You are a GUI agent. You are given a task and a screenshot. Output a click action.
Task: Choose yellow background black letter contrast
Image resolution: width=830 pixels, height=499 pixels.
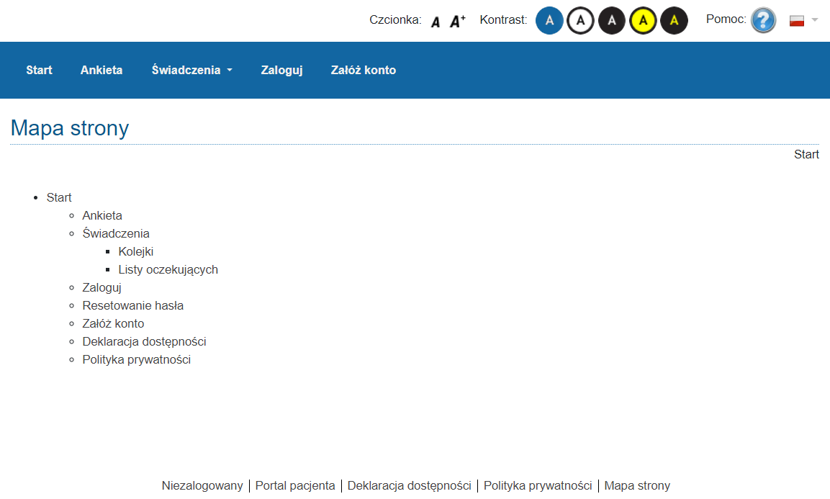click(643, 21)
